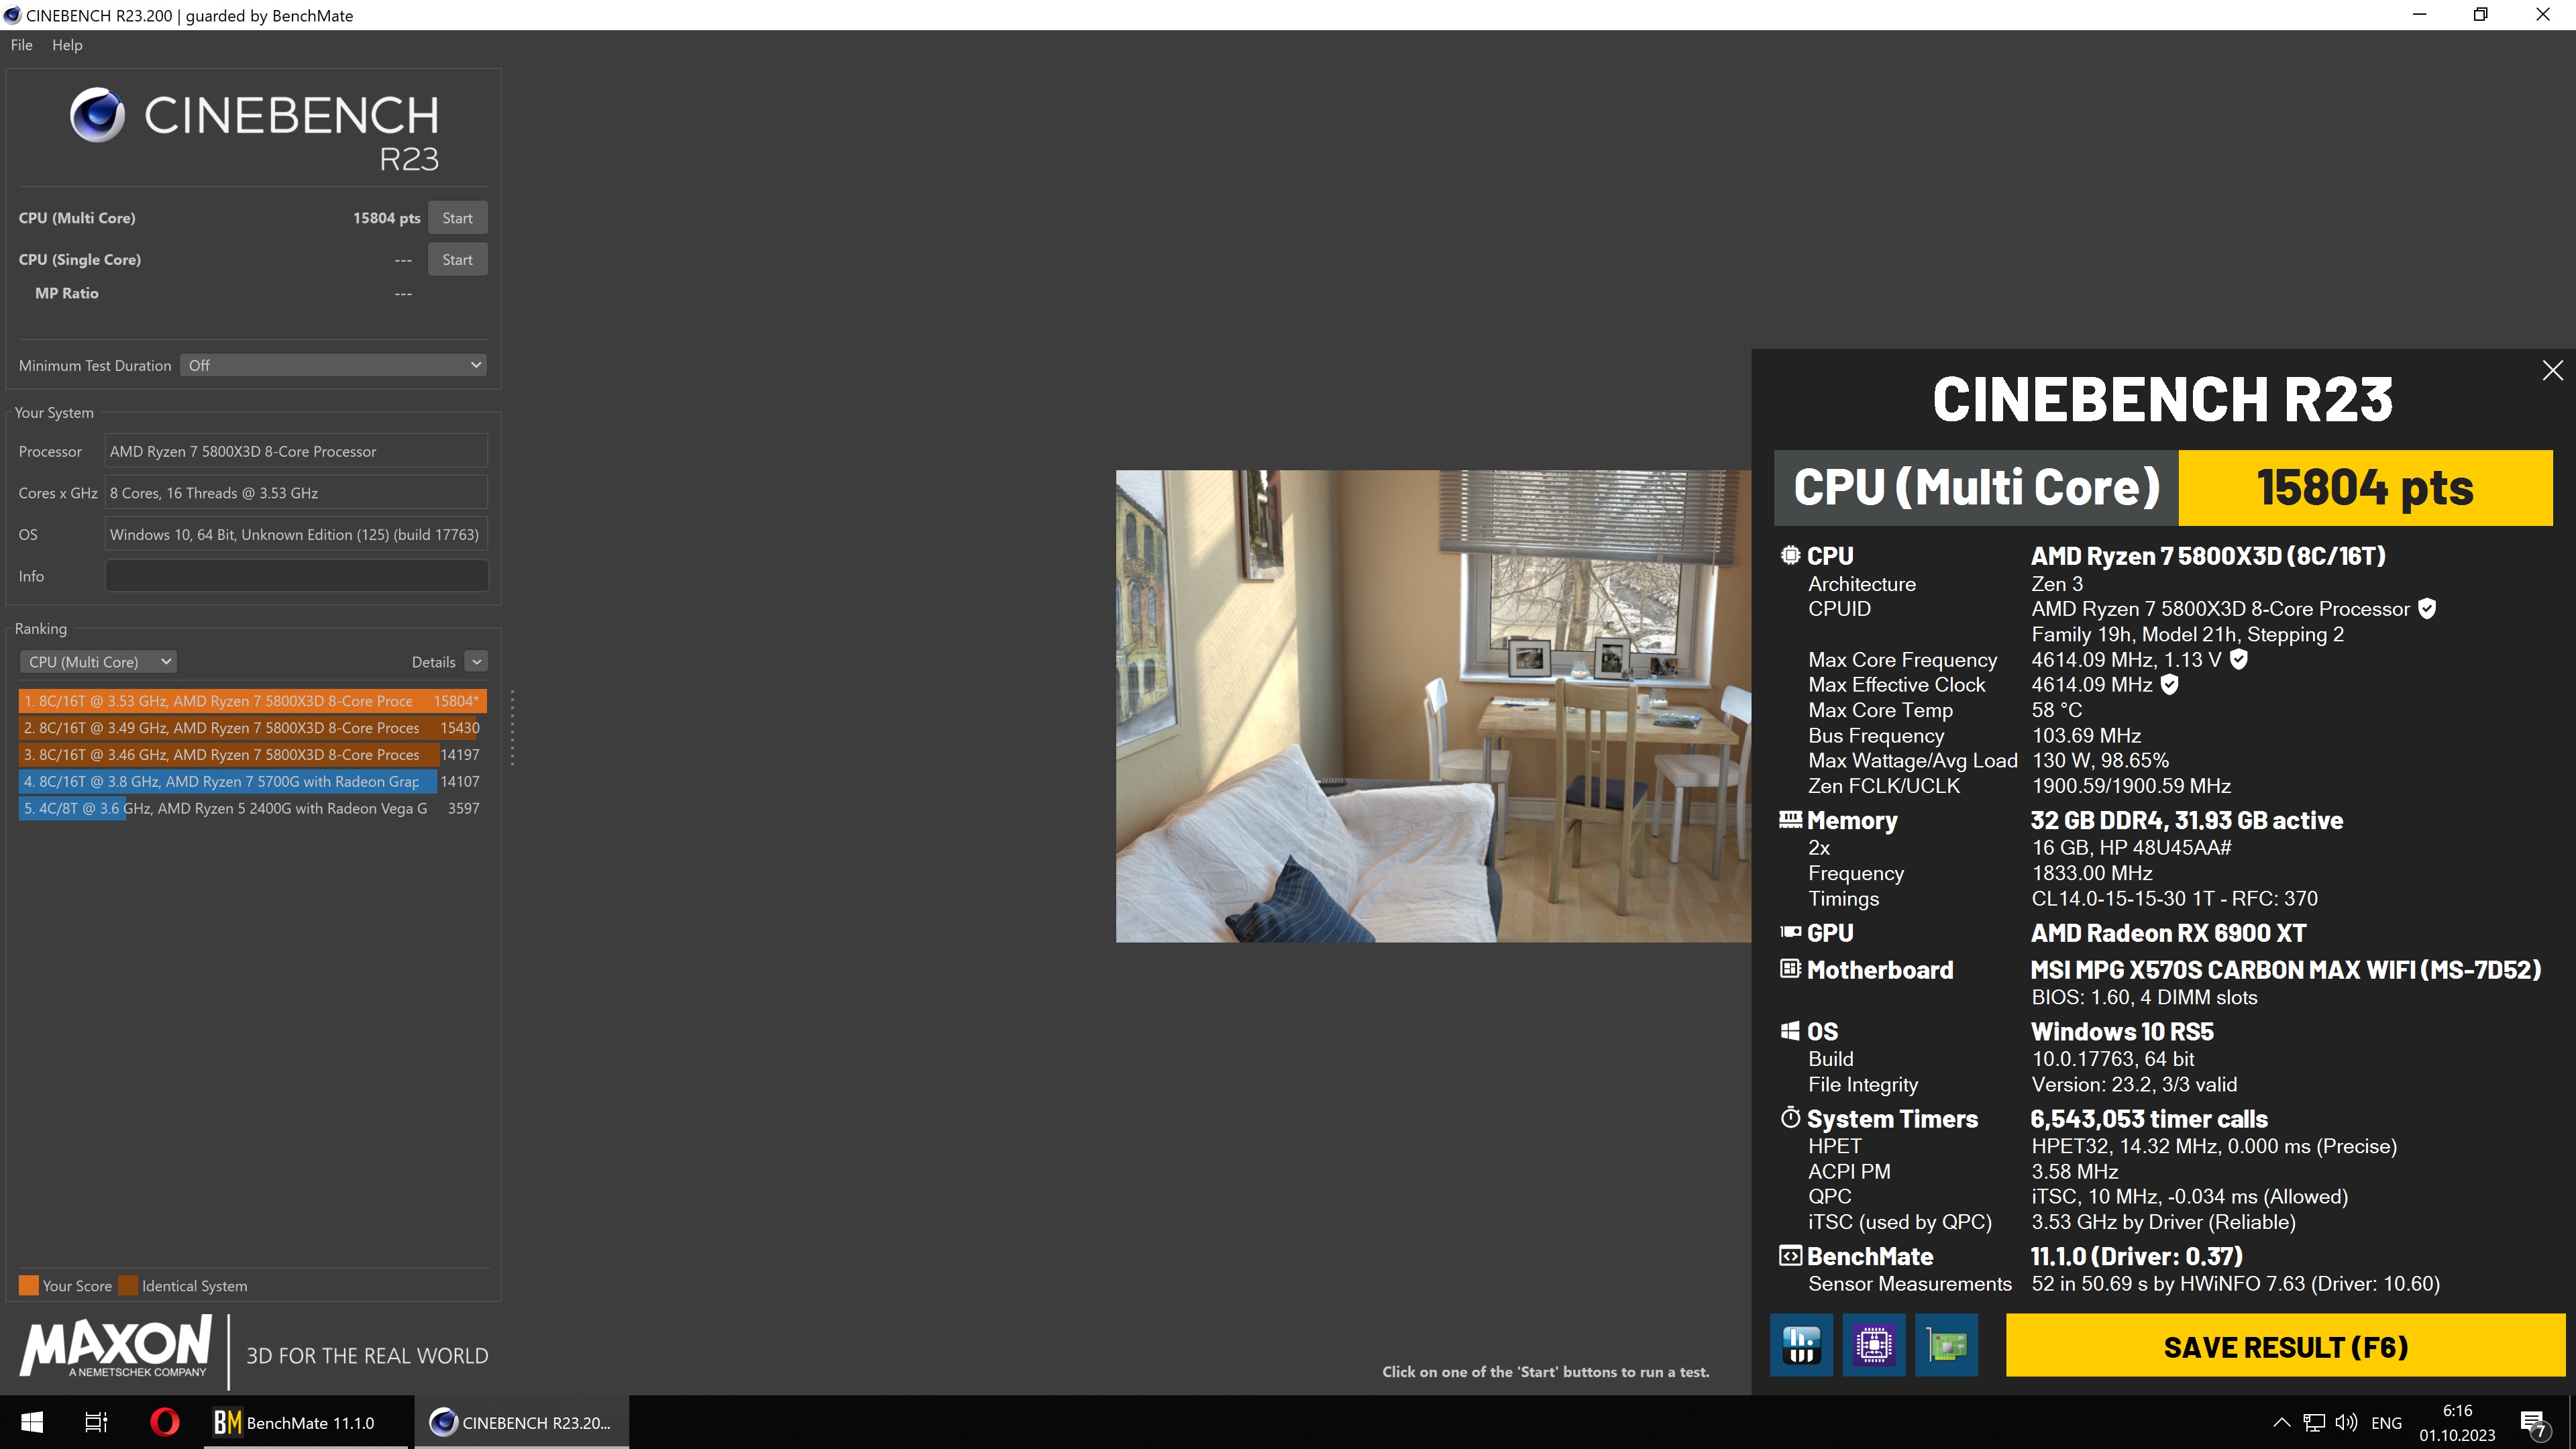Open HWiNFO from BenchMate panel icon
Screen dimensions: 2576x1449
pos(1801,1345)
